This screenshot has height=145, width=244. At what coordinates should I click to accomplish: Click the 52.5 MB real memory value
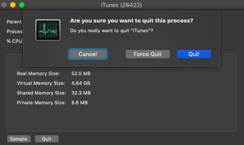(x=81, y=74)
